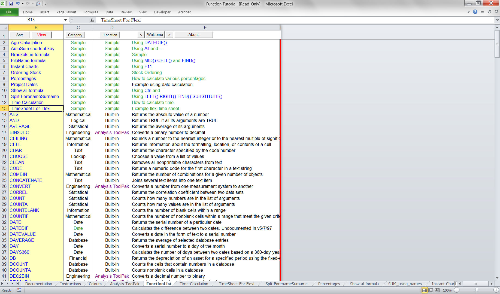Viewport: 500px width, 294px height.
Task: Switch to Page Layout view icon
Action: 431,290
